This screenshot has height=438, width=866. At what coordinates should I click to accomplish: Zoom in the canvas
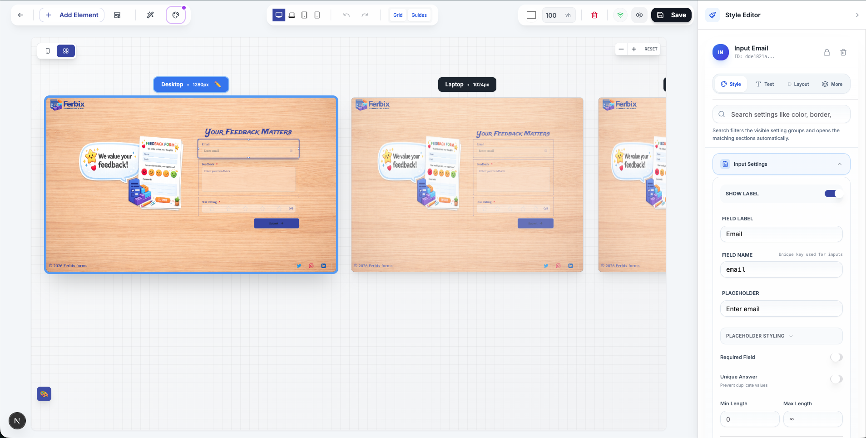634,49
